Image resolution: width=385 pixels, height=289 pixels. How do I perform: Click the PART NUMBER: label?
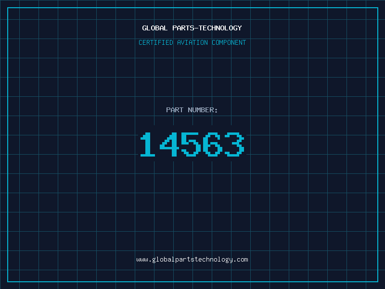(192, 110)
